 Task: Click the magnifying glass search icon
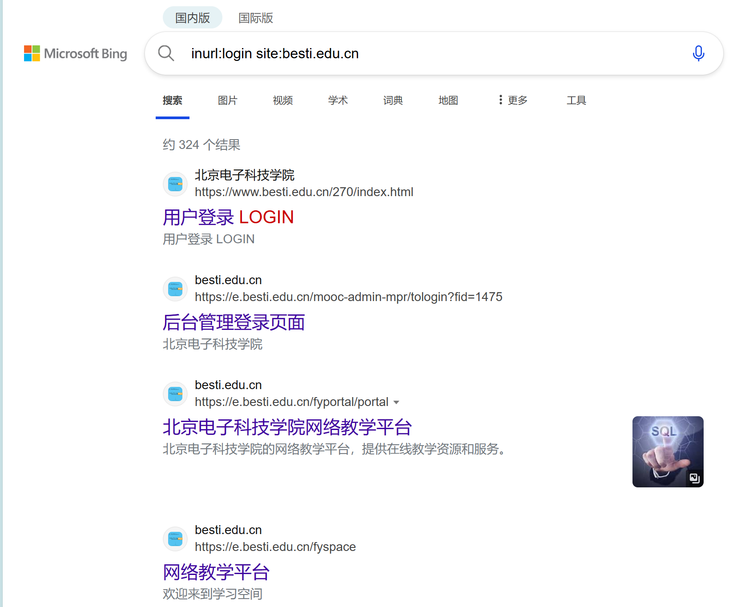(x=166, y=53)
